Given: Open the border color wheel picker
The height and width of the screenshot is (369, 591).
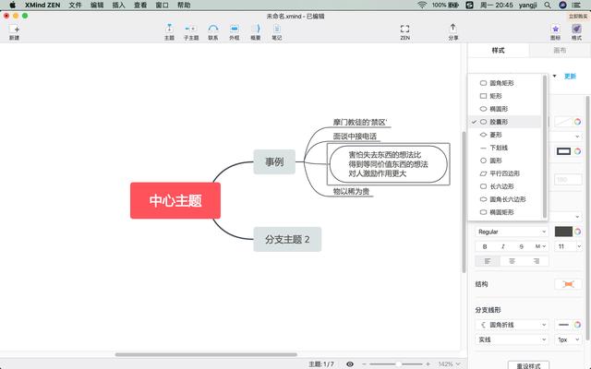Looking at the screenshot, I should coord(577,151).
